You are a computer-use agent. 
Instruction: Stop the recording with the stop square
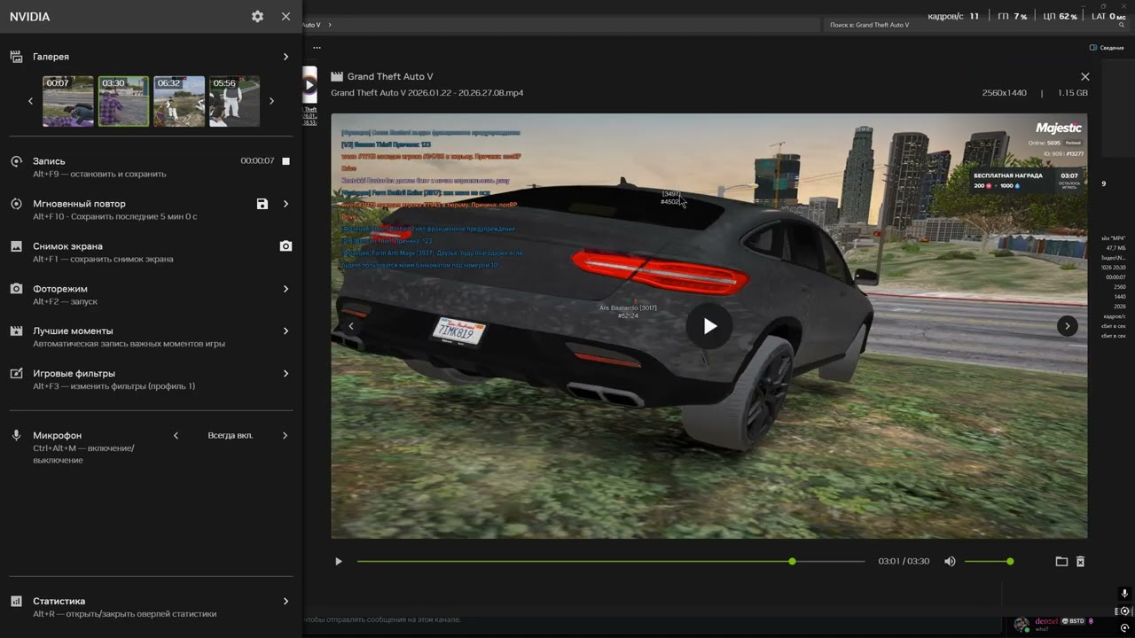click(286, 161)
